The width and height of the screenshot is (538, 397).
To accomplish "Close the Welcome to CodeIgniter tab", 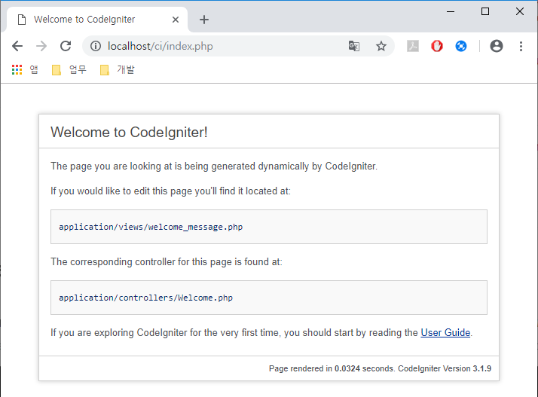I will pos(176,20).
